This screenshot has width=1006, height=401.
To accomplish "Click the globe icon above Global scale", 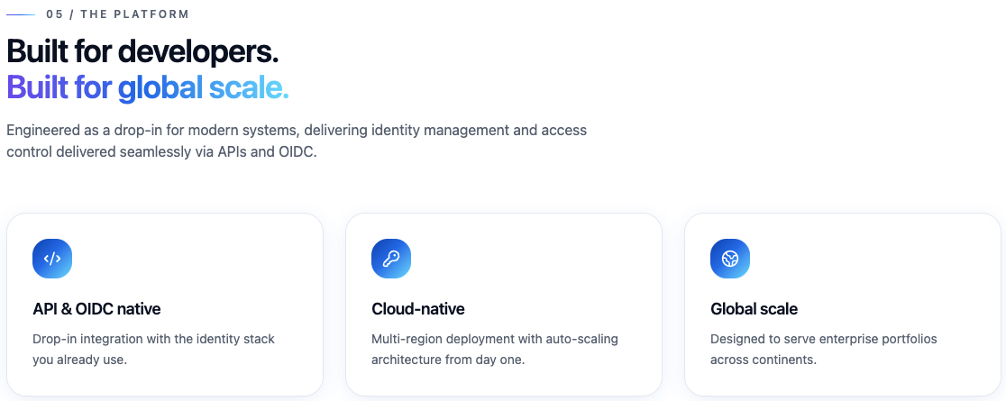I will tap(730, 259).
